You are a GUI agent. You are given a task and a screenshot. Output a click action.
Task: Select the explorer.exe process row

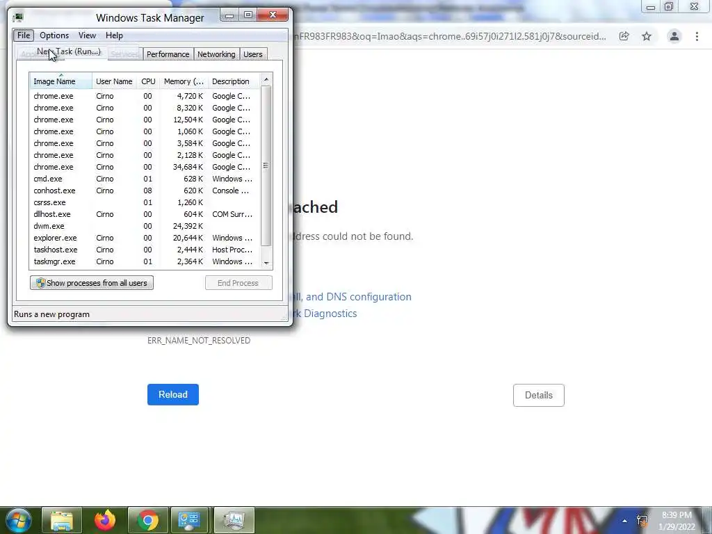point(145,238)
